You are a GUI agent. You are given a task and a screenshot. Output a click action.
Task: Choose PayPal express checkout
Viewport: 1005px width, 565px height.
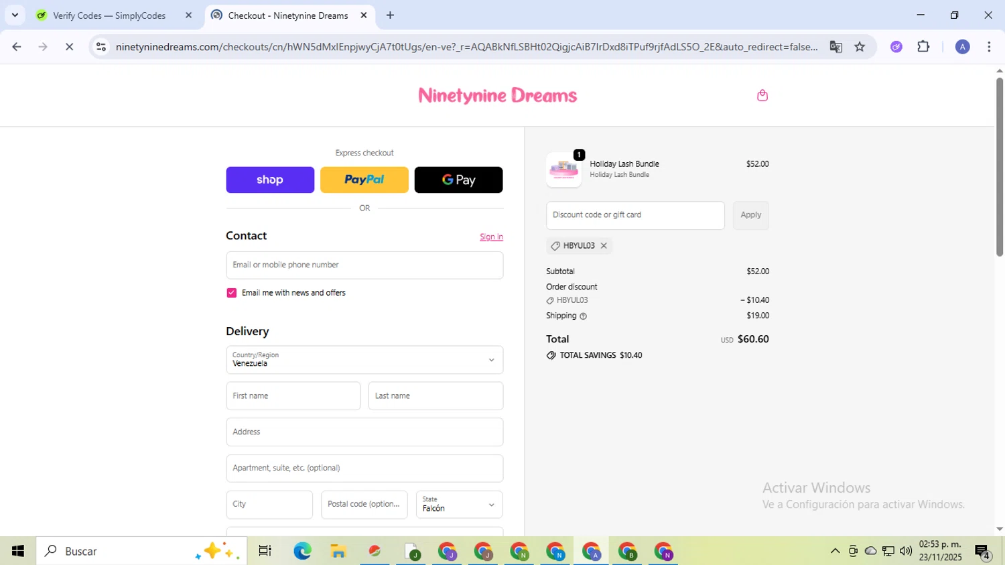(364, 180)
